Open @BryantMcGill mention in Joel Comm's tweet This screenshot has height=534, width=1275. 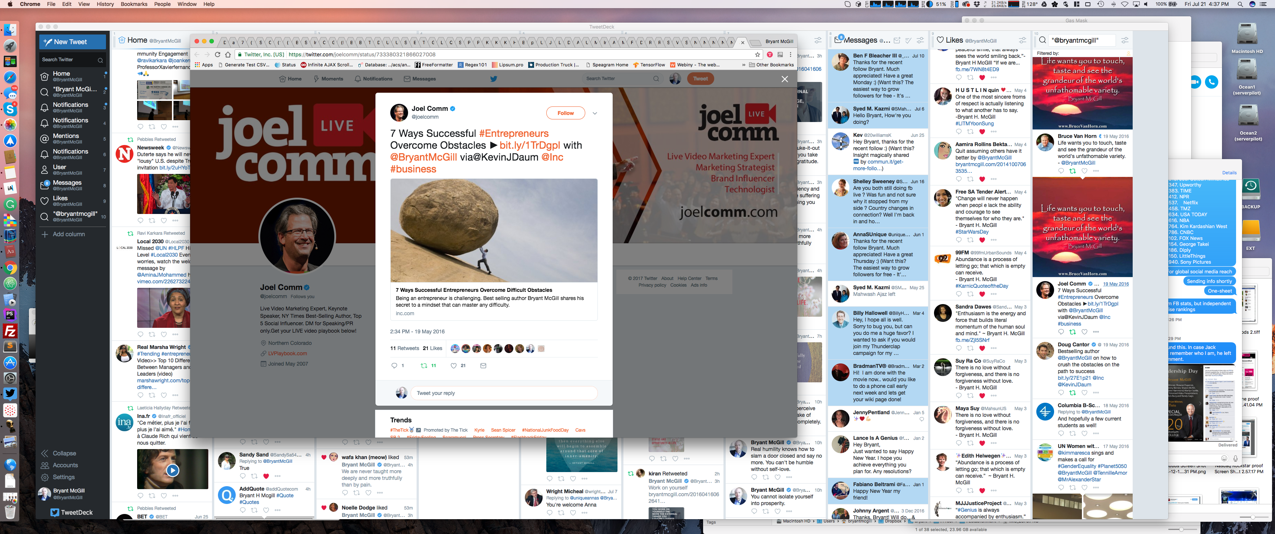point(424,158)
